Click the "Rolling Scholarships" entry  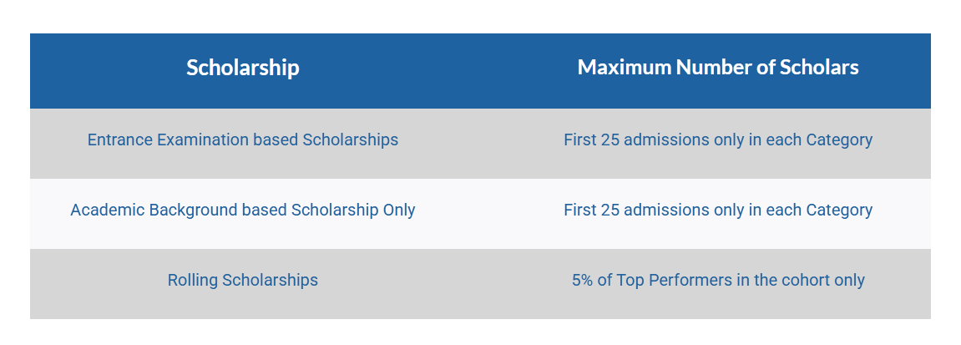242,280
